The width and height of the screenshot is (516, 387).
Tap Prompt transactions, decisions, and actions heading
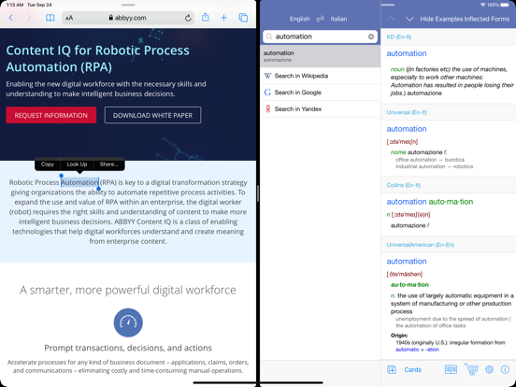[128, 348]
